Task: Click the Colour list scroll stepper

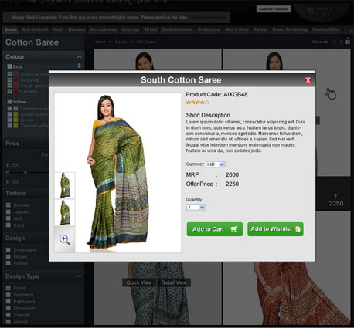Action: (79, 66)
